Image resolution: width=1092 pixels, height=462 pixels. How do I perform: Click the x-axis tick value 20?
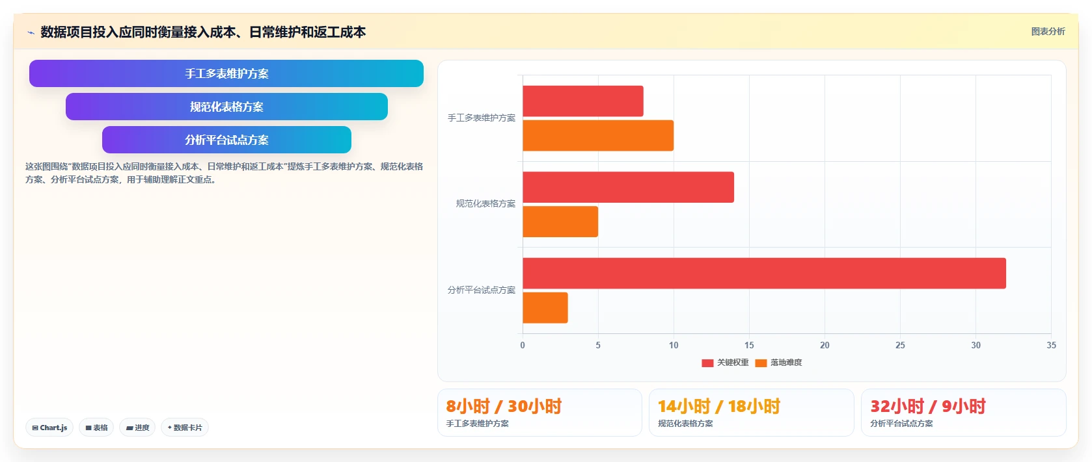coord(825,345)
